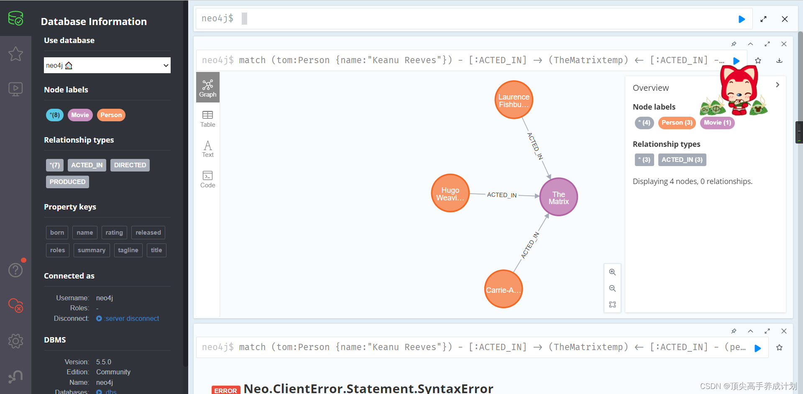Viewport: 803px width, 394px height.
Task: Click the born property key
Action: 57,233
